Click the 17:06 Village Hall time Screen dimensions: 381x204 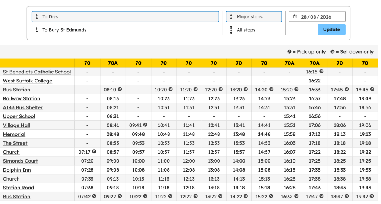(x=315, y=125)
